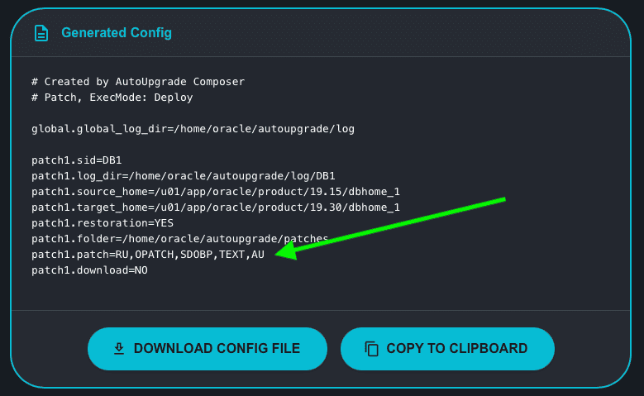Select the patch1.log_dir line

click(x=184, y=176)
